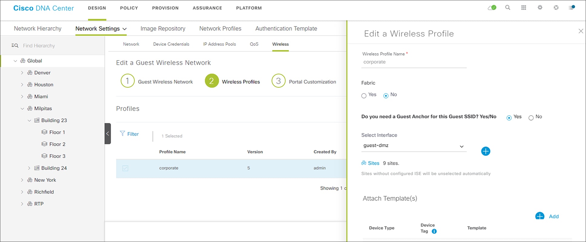Toggle the corporate profile row checkbox
The image size is (586, 242).
point(125,168)
